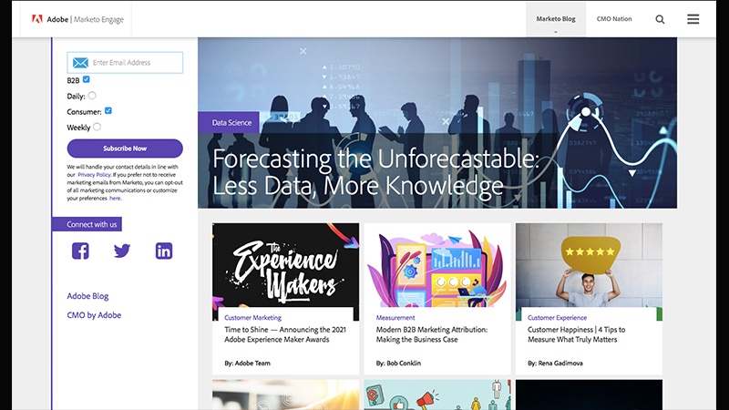Click 'By: Rena Gadimova' author text
Screen dimensions: 729x410
[x=555, y=363]
